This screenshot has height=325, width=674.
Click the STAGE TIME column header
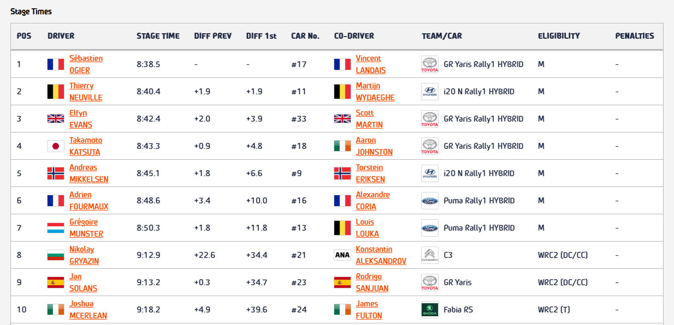(x=158, y=36)
